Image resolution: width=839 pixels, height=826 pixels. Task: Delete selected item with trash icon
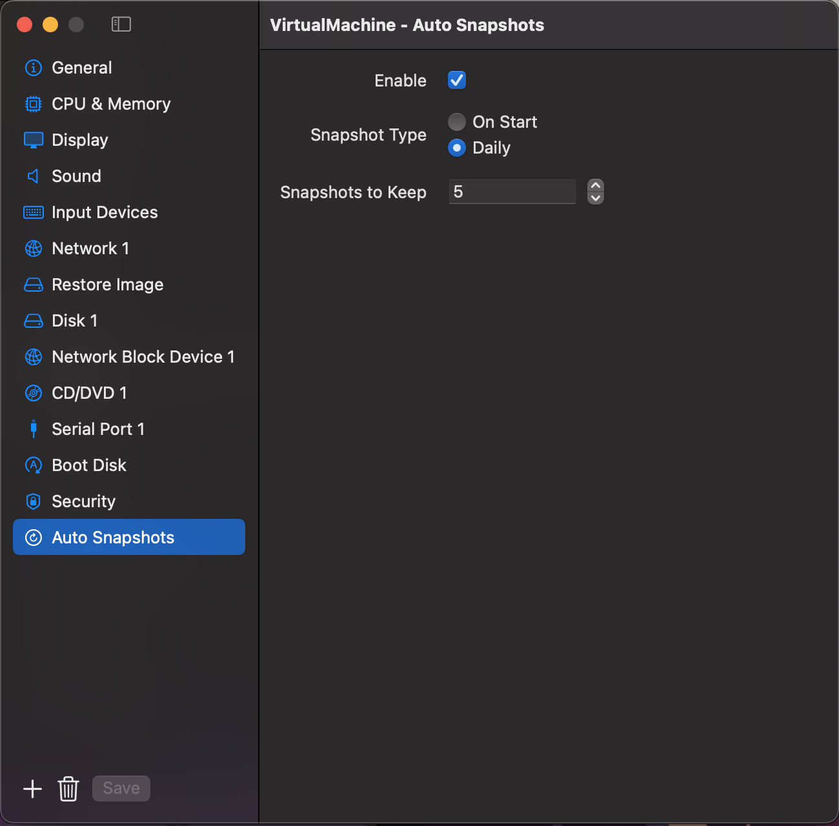pyautogui.click(x=68, y=789)
